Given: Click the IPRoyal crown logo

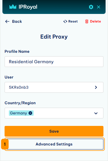Looking at the screenshot, I should pos(13,7).
